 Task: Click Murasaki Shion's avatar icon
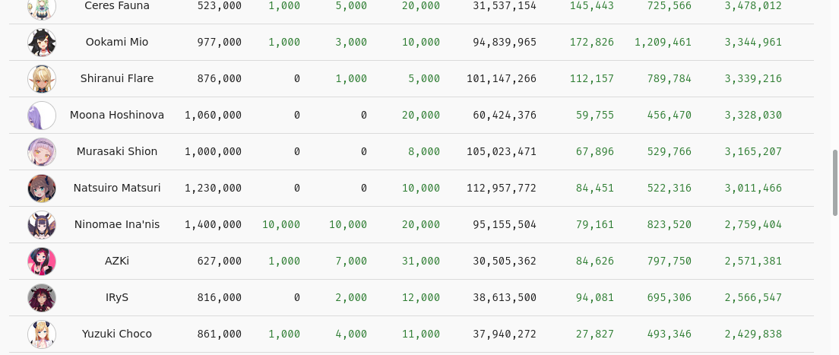pos(42,152)
